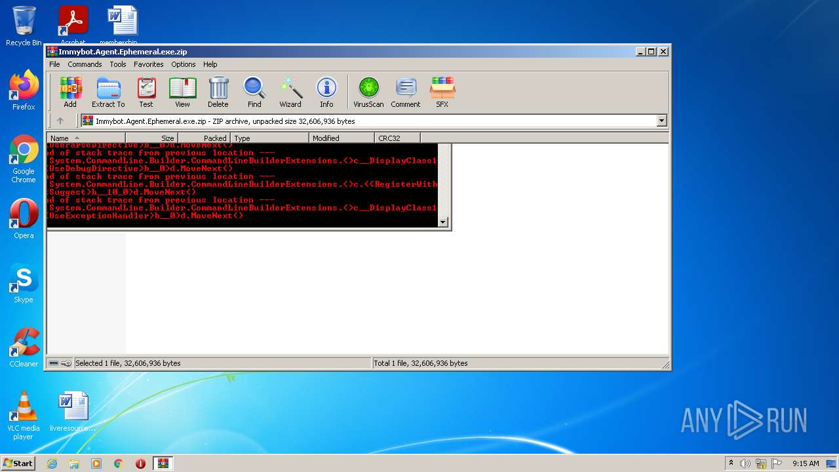Click Chrome icon in taskbar
Screen dimensions: 839x472
(119, 463)
